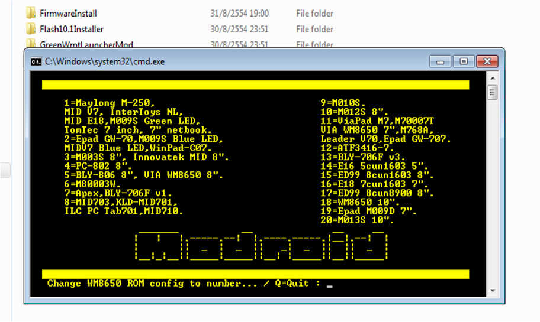540x322 pixels.
Task: Click the line 4=PC-802 8"
Action: (98, 166)
